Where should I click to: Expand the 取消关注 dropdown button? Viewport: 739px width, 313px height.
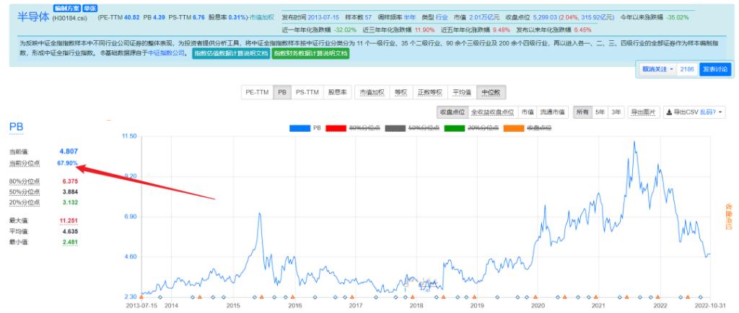pos(658,69)
